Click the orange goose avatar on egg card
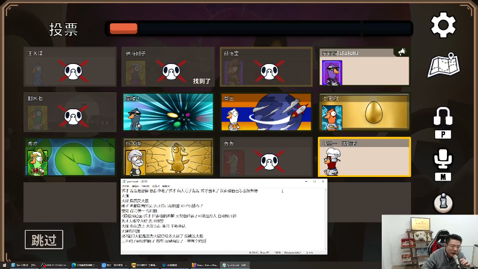This screenshot has width=478, height=269. coord(332,118)
